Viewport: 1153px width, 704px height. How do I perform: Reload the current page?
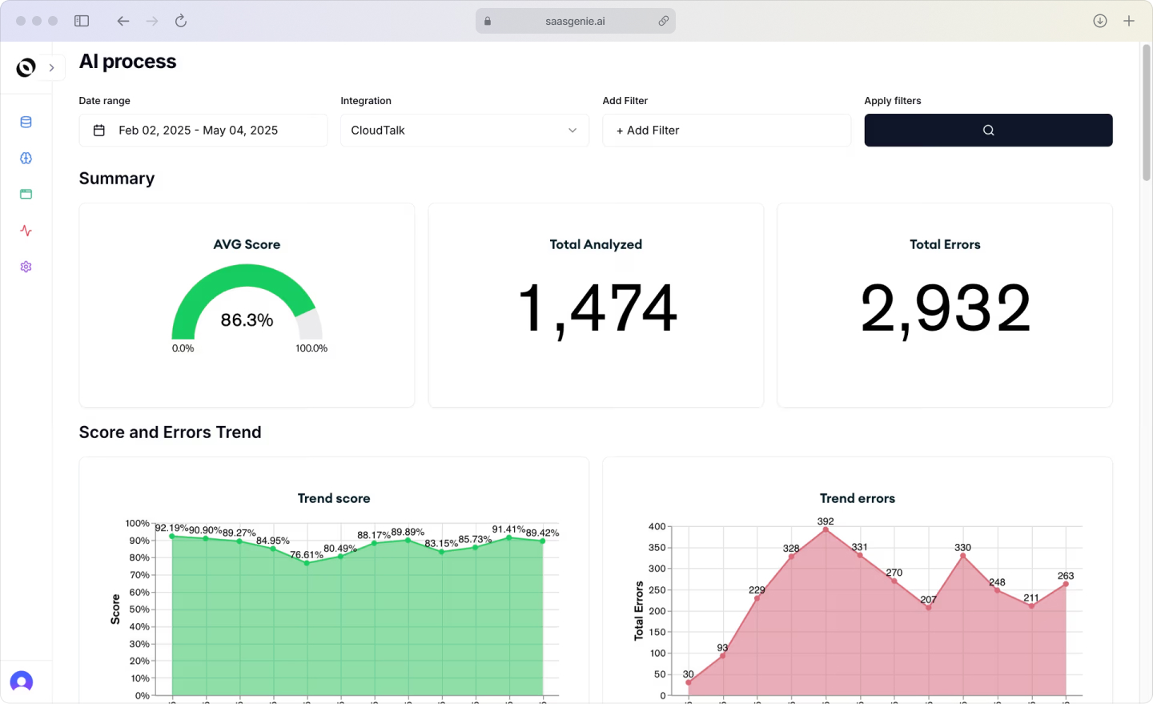tap(180, 20)
